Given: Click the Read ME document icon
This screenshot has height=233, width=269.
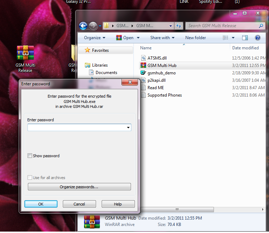Looking at the screenshot, I should click(143, 87).
